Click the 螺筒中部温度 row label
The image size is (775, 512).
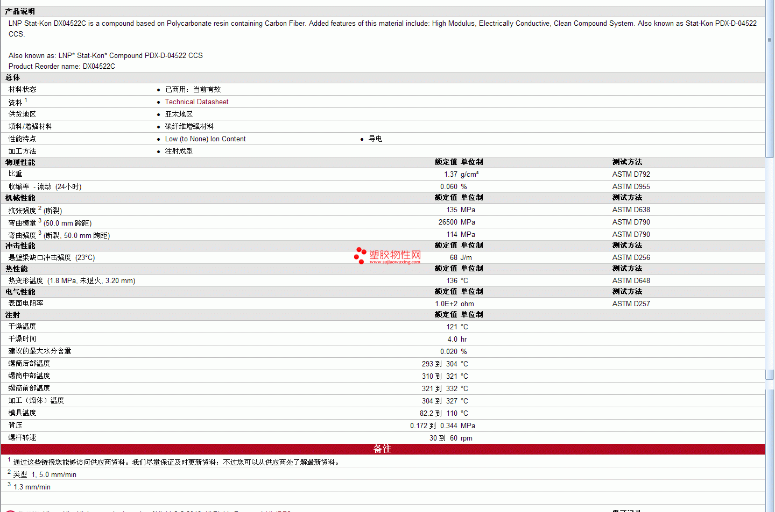click(x=29, y=376)
